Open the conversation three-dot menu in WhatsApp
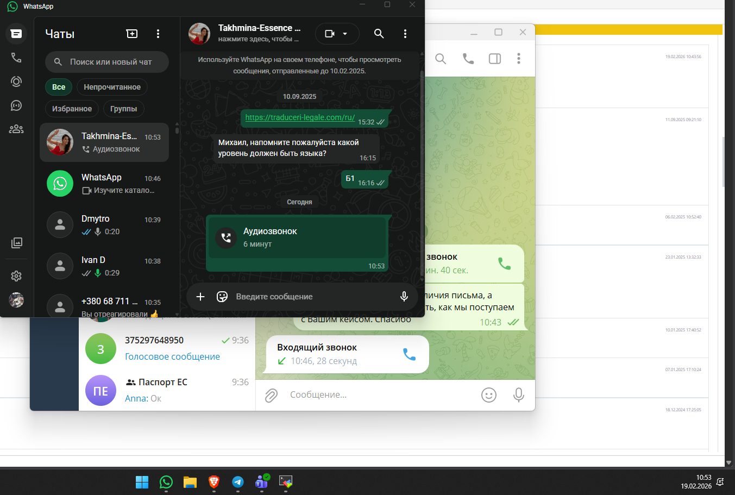The height and width of the screenshot is (495, 735). [405, 34]
